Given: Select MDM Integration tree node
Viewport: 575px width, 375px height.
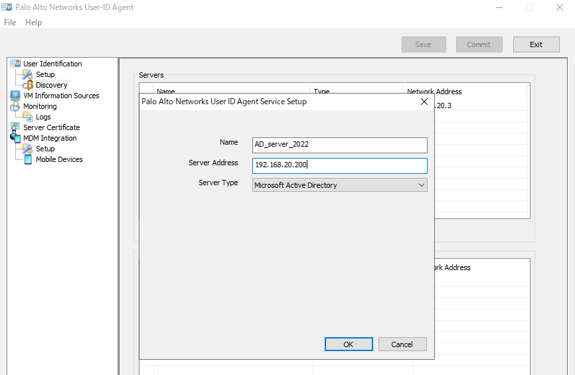Looking at the screenshot, I should (50, 138).
